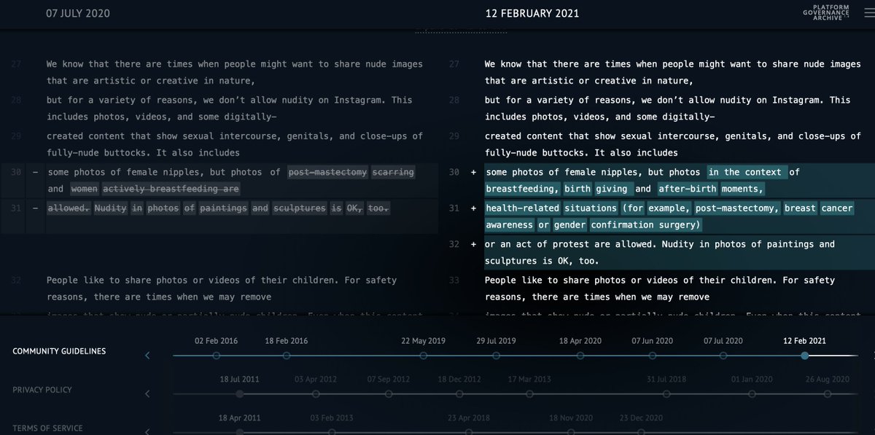Select 18 Apr 2020 Community Guidelines marker
The width and height of the screenshot is (875, 435).
click(580, 356)
